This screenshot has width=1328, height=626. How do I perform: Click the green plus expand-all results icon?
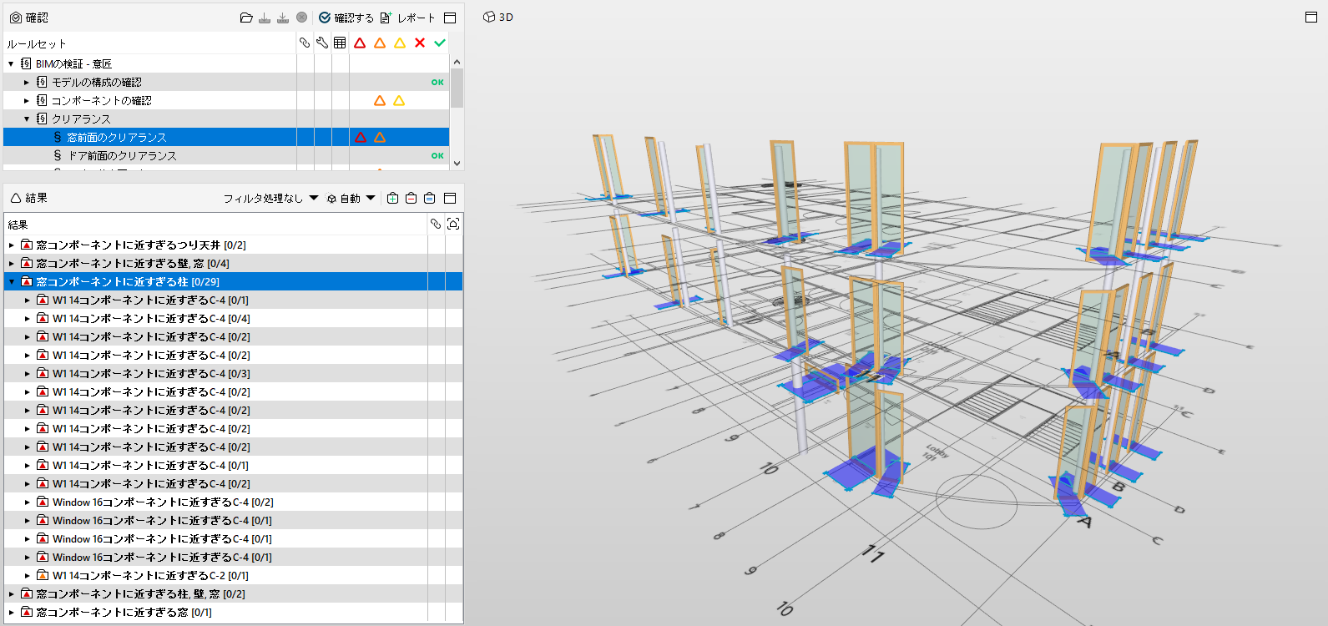(392, 198)
